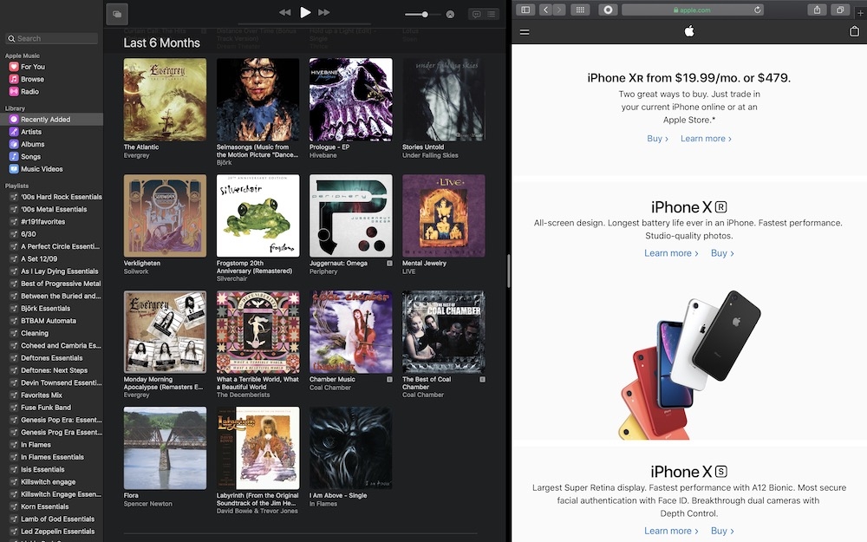Go to Browse in Apple Music
Image resolution: width=867 pixels, height=542 pixels.
pos(51,79)
